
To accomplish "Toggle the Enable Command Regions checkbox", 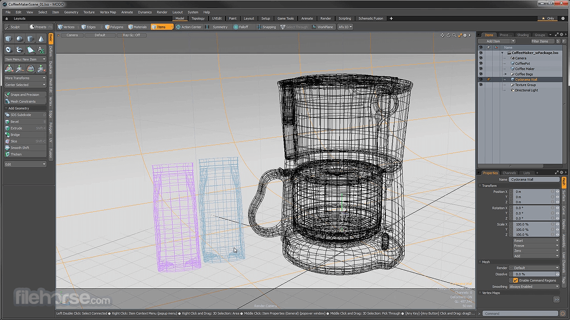I will point(516,280).
